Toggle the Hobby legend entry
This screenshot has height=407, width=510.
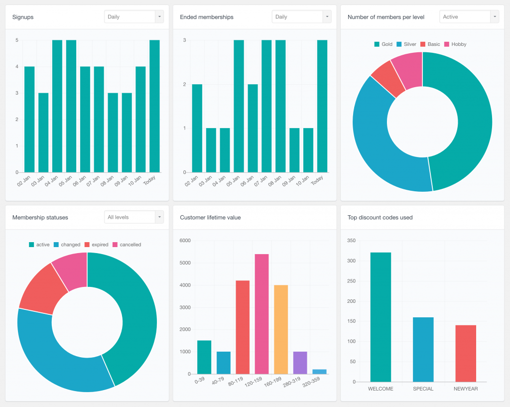pos(456,44)
